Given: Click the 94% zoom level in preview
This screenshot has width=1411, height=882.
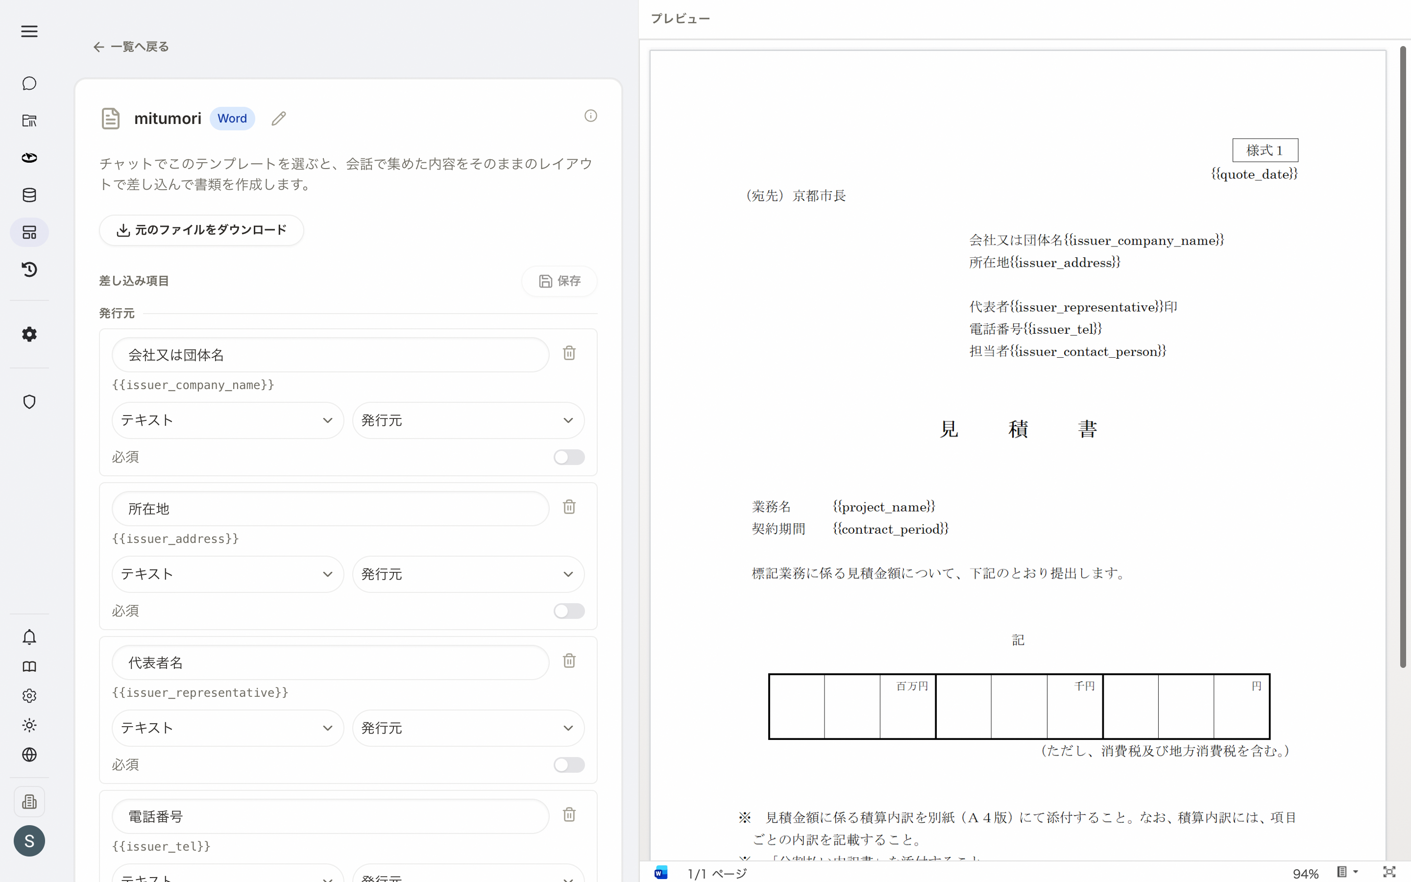Looking at the screenshot, I should pyautogui.click(x=1305, y=873).
